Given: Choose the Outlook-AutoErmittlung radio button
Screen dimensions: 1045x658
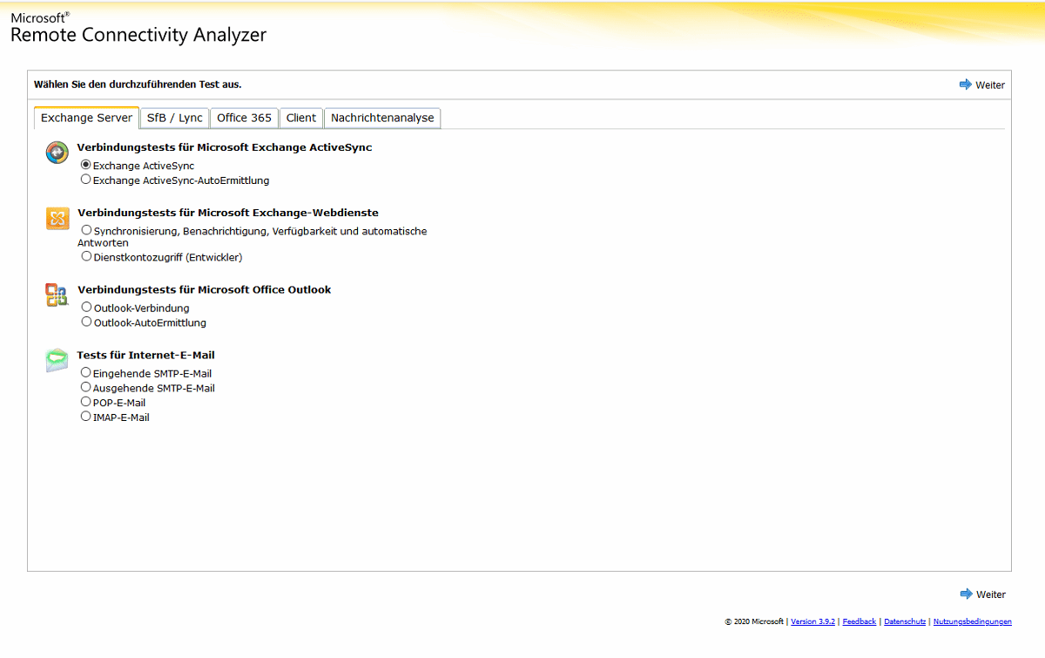Looking at the screenshot, I should (x=86, y=321).
